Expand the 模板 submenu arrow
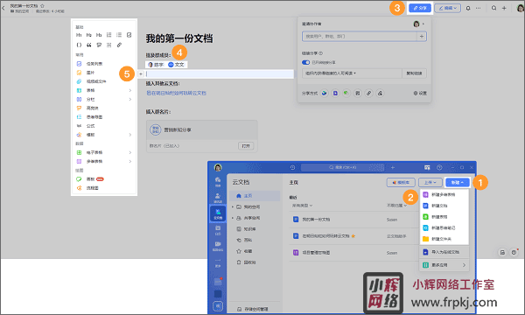Viewport: 525px width, 315px height. (130, 135)
